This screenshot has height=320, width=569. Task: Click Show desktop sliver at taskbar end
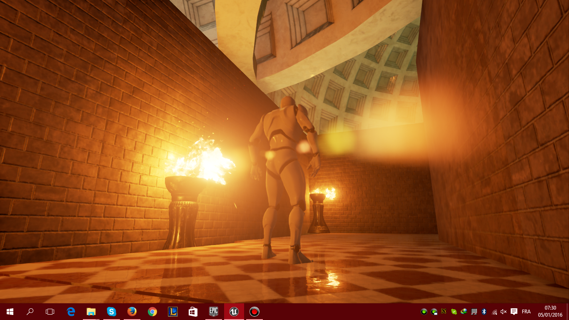568,312
